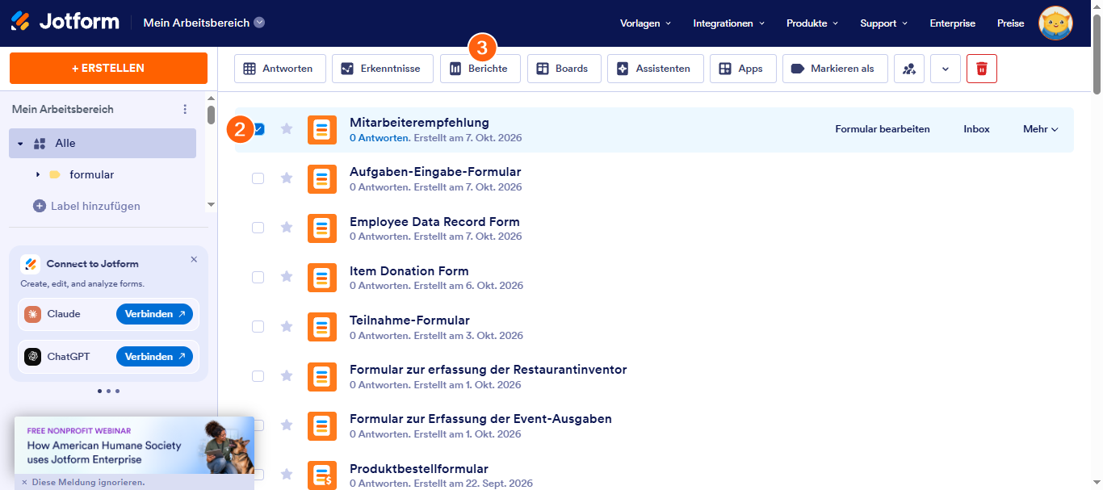
Task: Check the Restaurantinventor form checkbox
Action: (x=258, y=375)
